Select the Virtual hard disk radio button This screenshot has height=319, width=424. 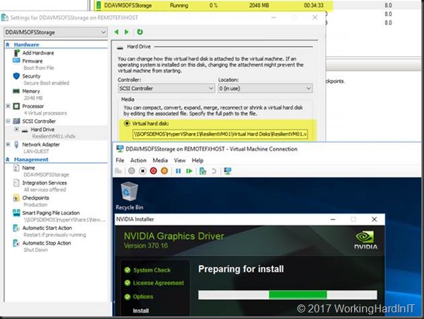(x=127, y=123)
